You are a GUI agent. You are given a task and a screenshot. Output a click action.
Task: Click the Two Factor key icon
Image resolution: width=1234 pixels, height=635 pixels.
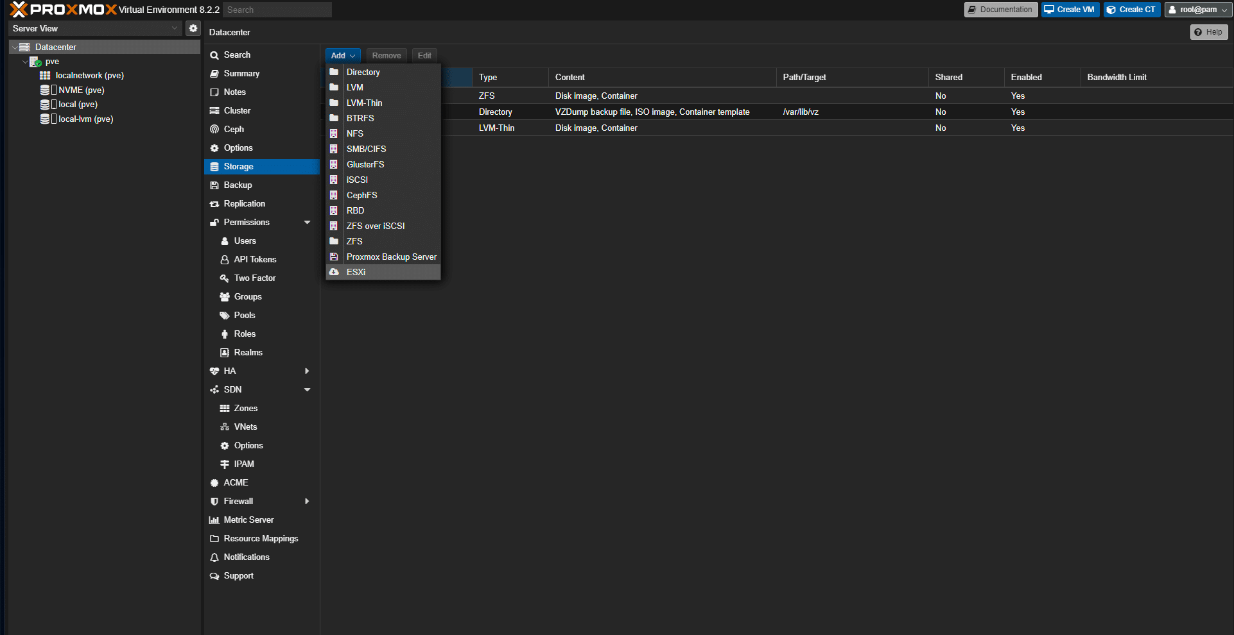(x=225, y=278)
